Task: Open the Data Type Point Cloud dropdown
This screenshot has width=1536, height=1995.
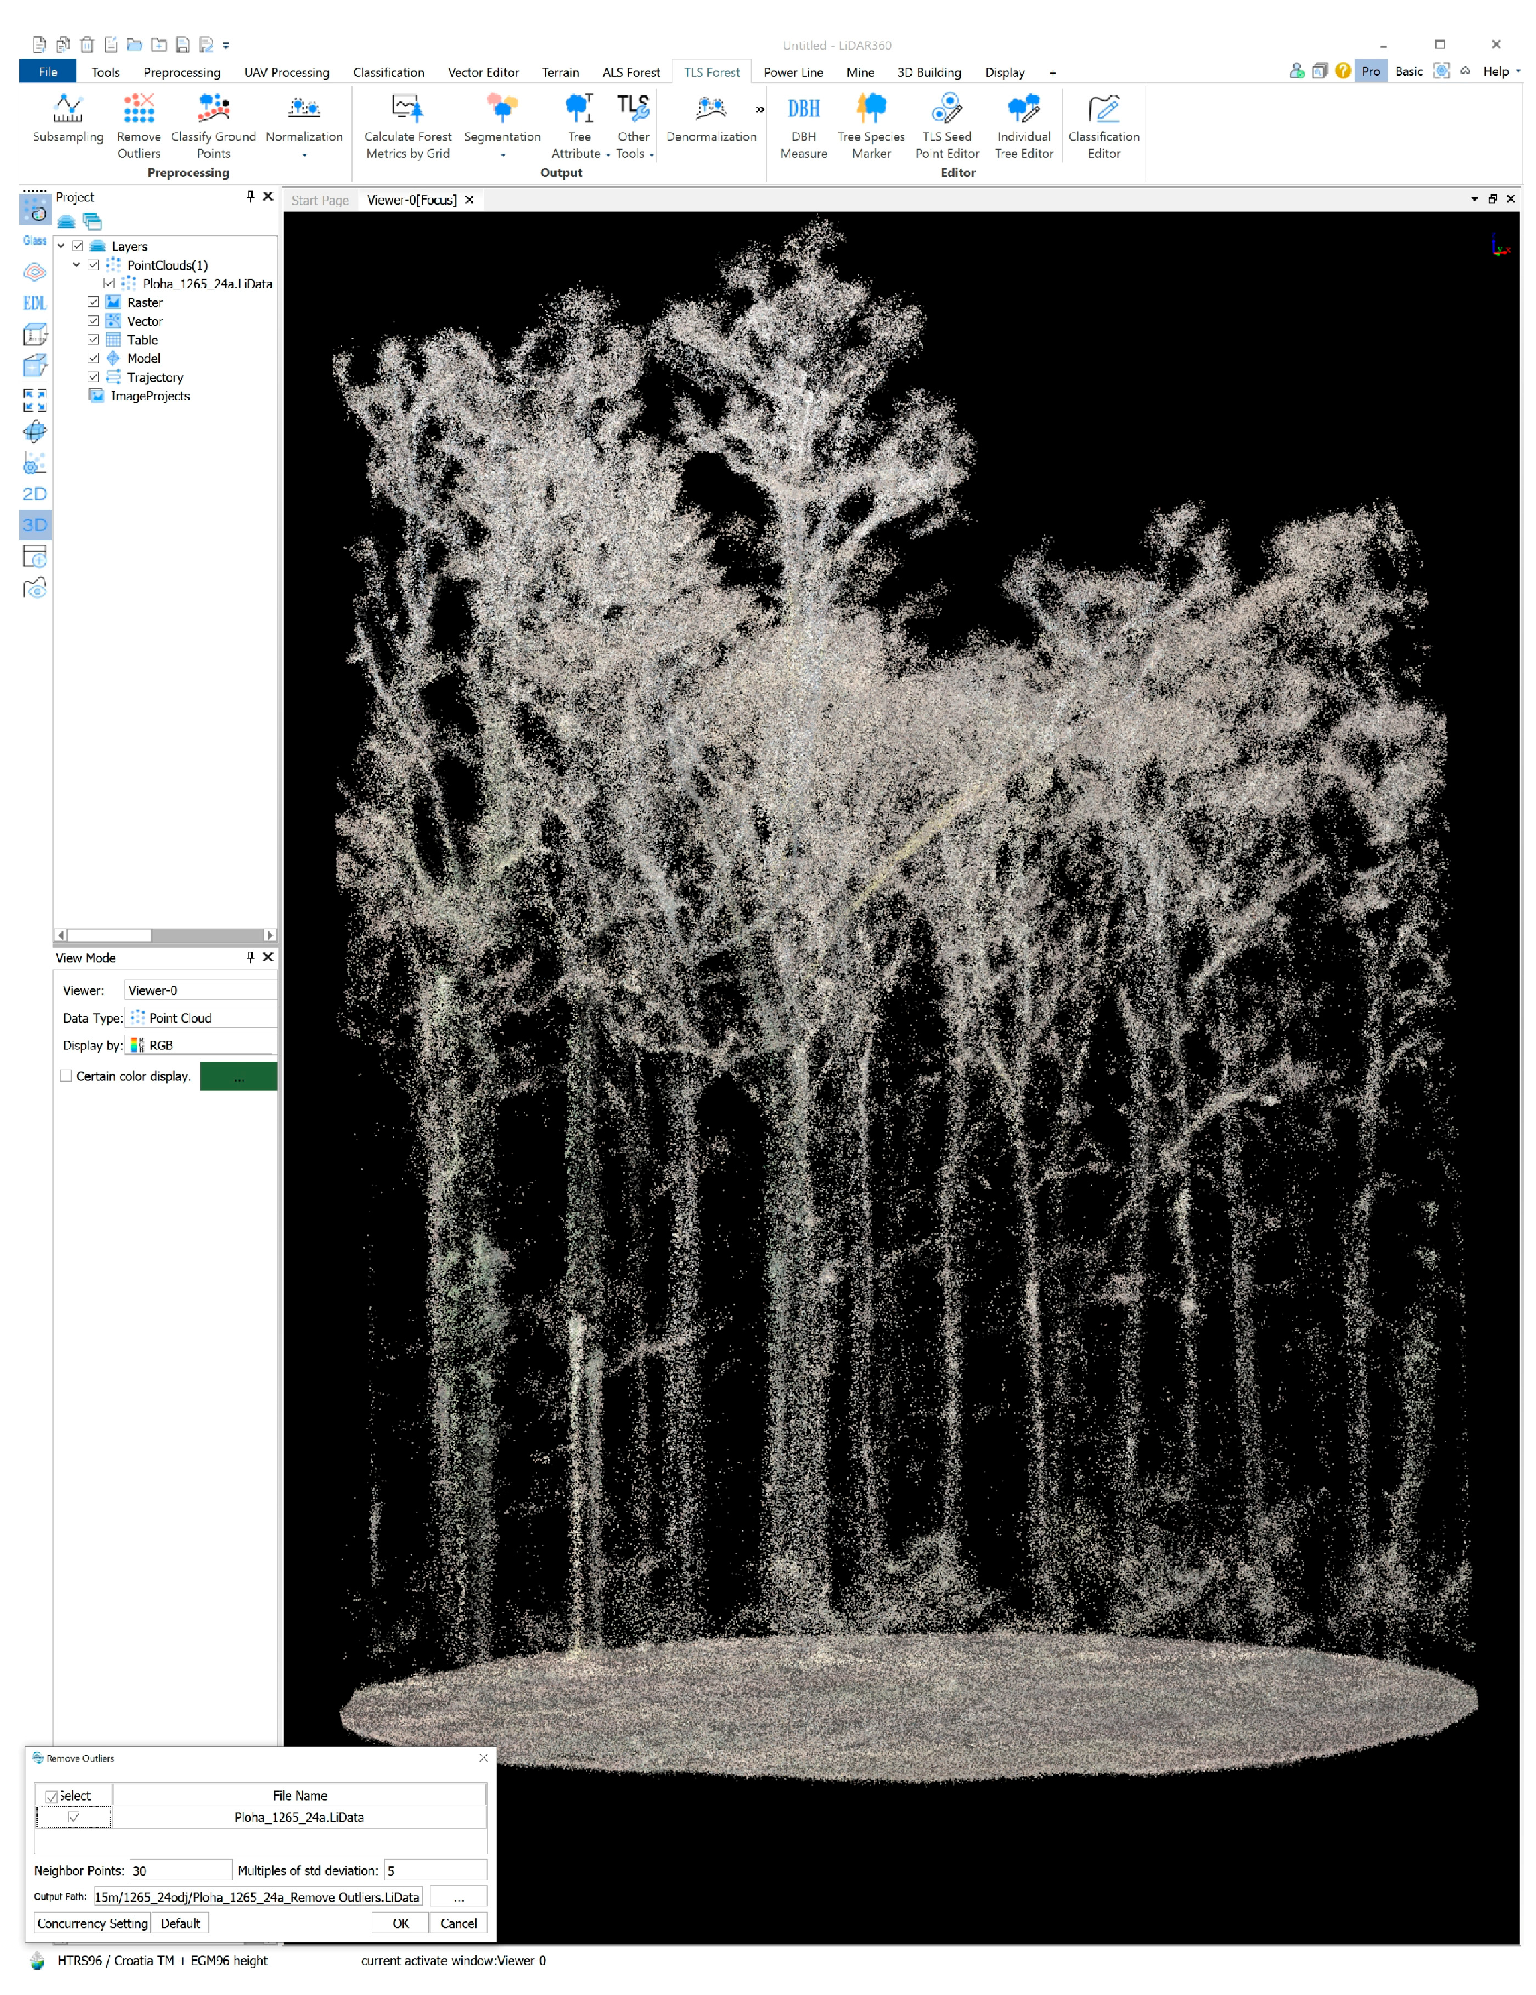Action: coord(200,1017)
